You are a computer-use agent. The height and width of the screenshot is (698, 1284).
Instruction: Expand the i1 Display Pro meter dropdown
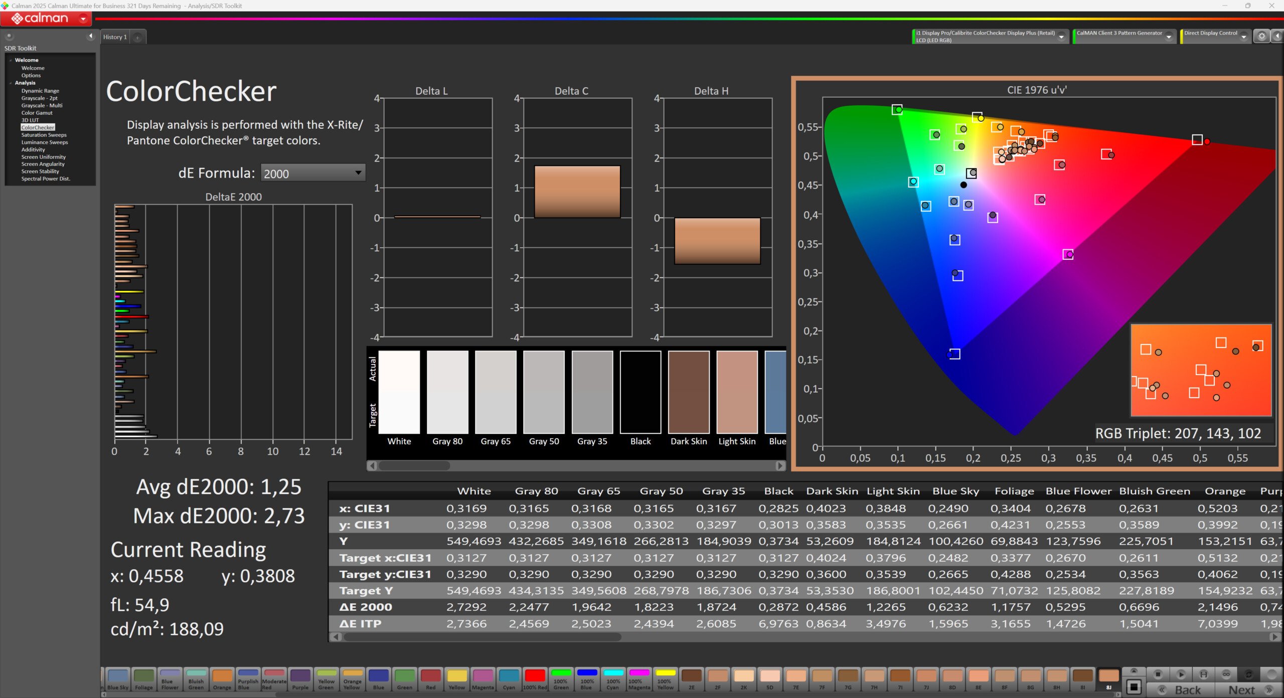[1061, 37]
